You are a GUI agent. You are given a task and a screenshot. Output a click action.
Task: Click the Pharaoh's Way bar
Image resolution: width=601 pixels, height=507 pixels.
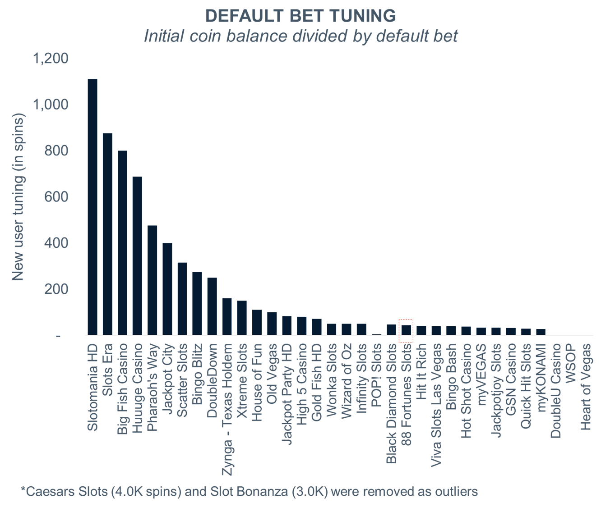(152, 280)
